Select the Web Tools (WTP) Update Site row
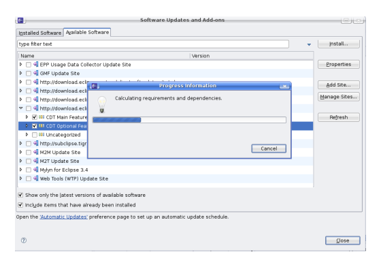 click(x=166, y=178)
